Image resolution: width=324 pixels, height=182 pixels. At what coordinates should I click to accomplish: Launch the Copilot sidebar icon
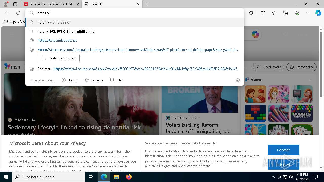pyautogui.click(x=318, y=13)
